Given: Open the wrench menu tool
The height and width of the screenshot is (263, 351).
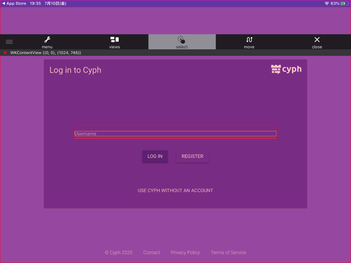Looking at the screenshot, I should pos(47,42).
